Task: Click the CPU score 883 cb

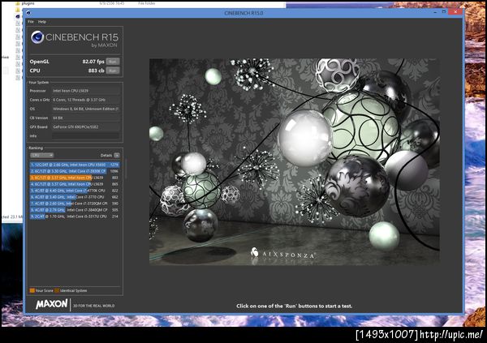Action: click(96, 71)
